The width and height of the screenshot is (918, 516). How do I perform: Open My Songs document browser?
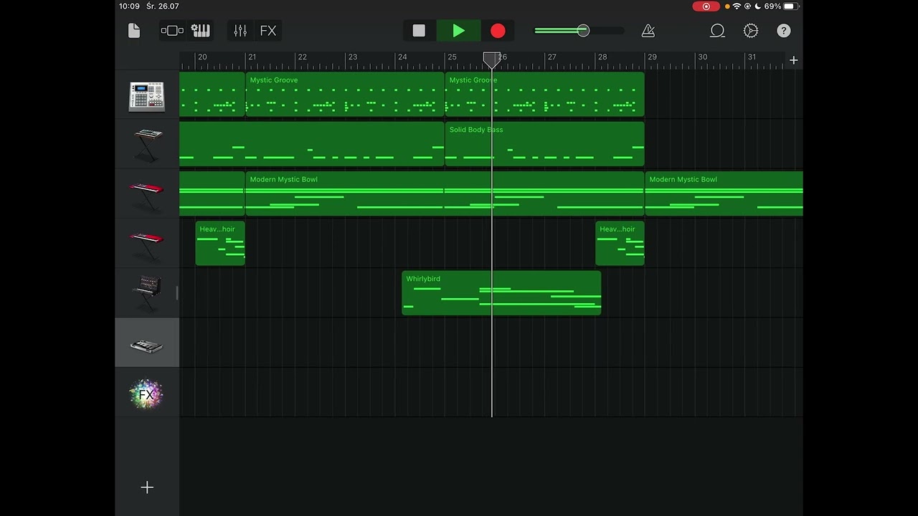pyautogui.click(x=134, y=31)
